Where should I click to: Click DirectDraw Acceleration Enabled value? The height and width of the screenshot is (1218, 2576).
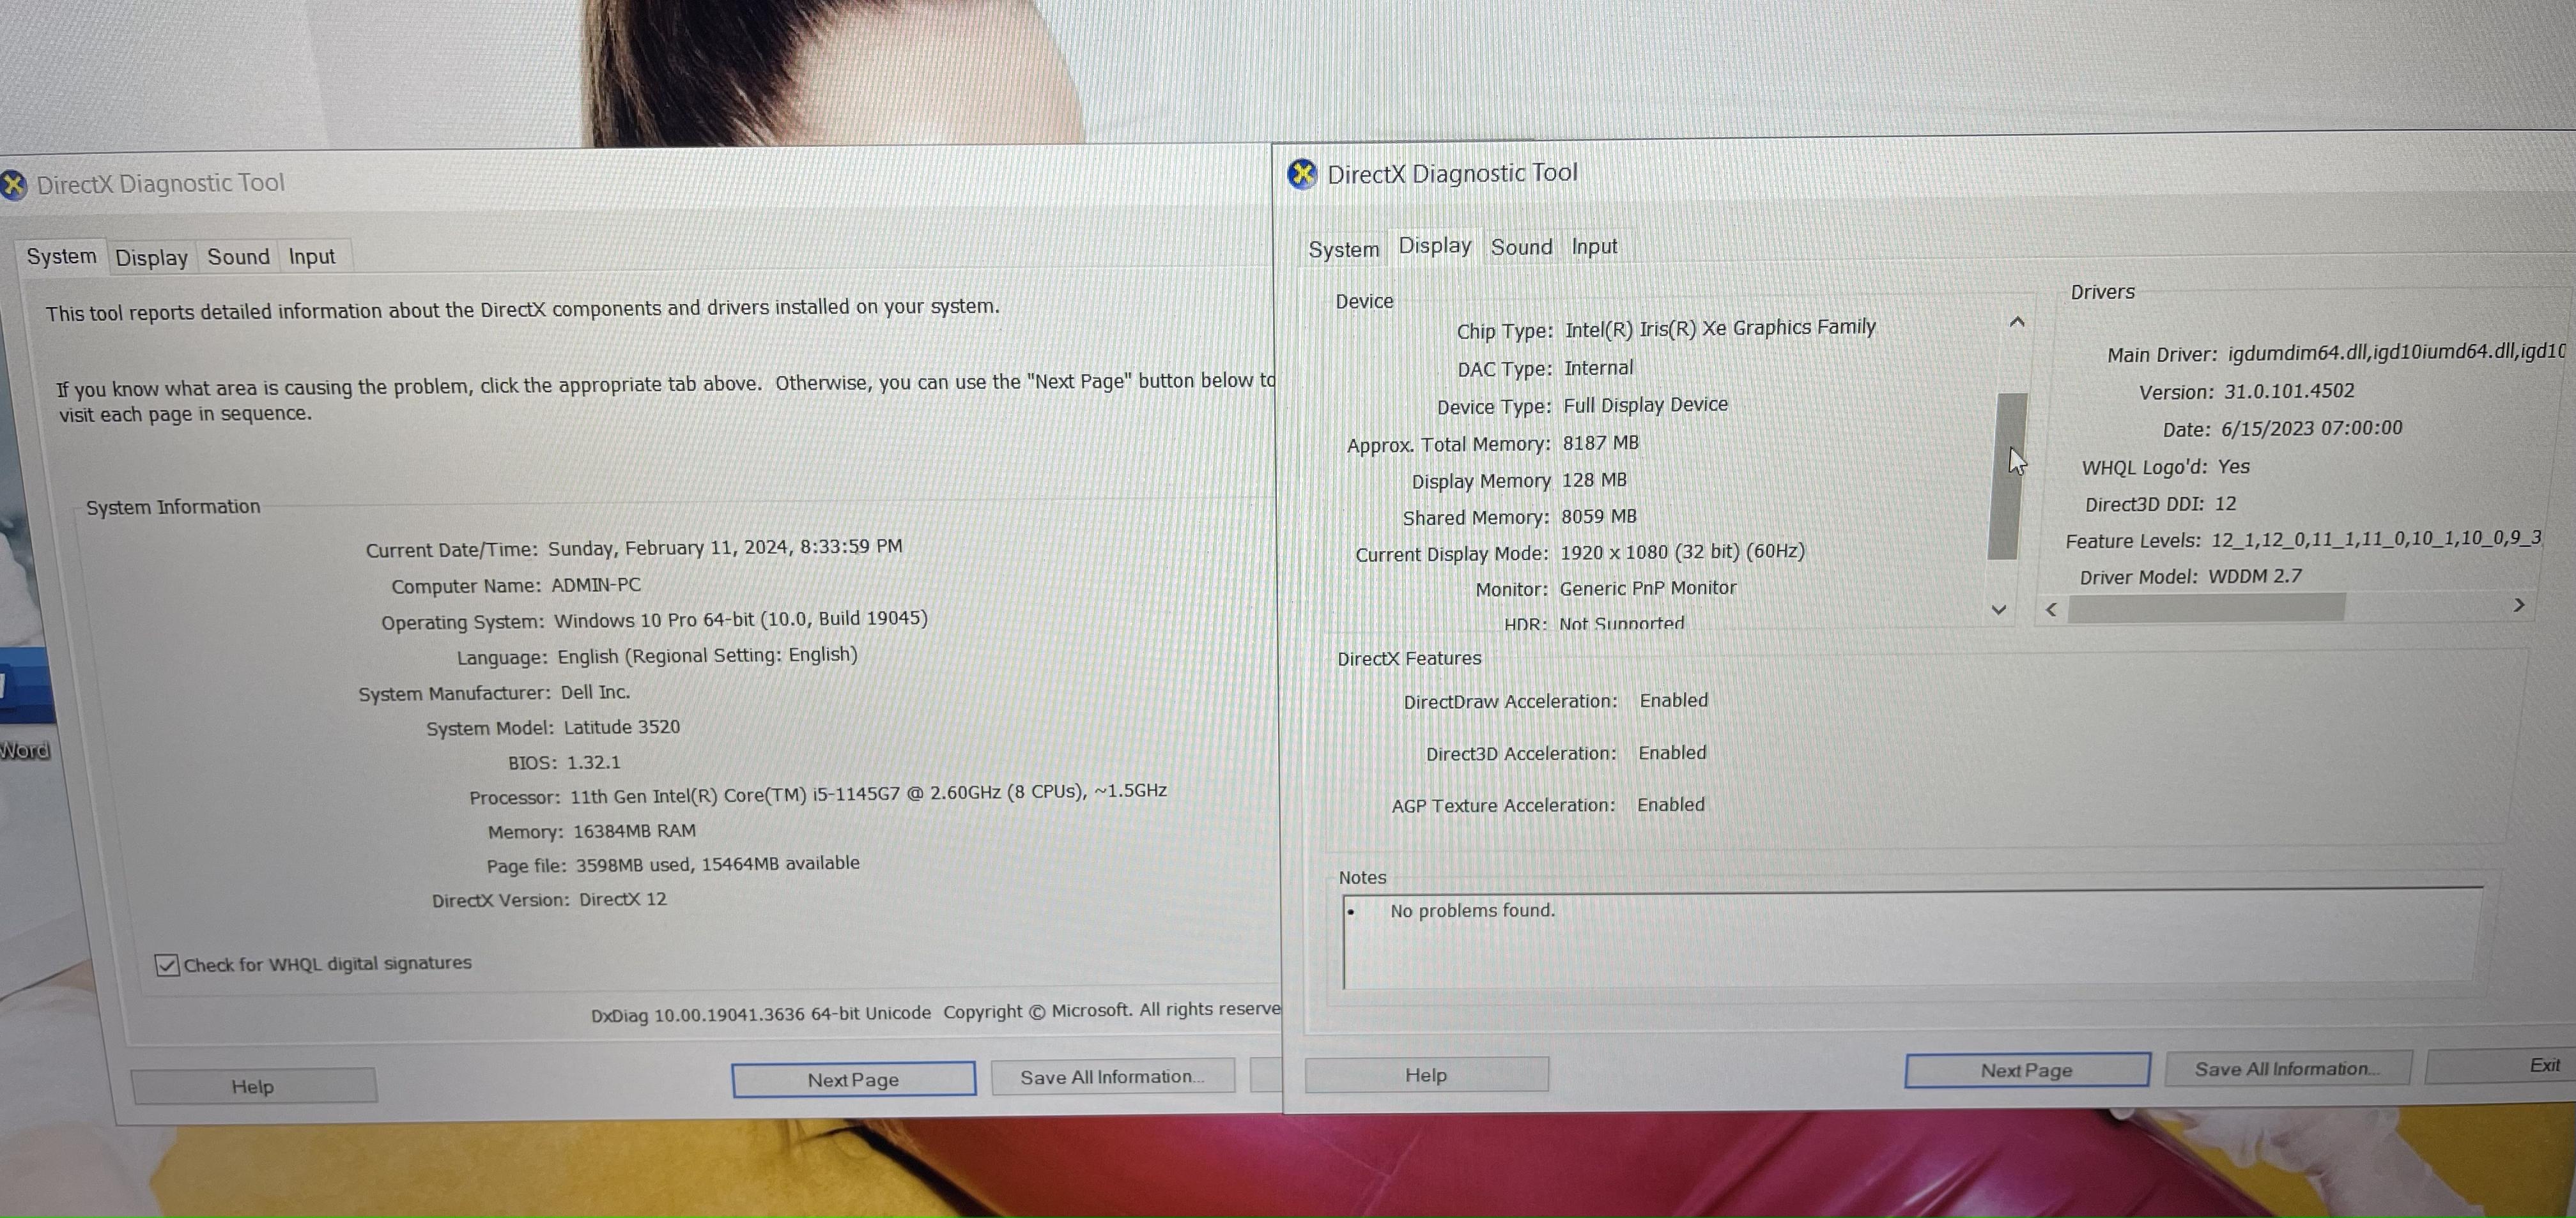point(1673,701)
